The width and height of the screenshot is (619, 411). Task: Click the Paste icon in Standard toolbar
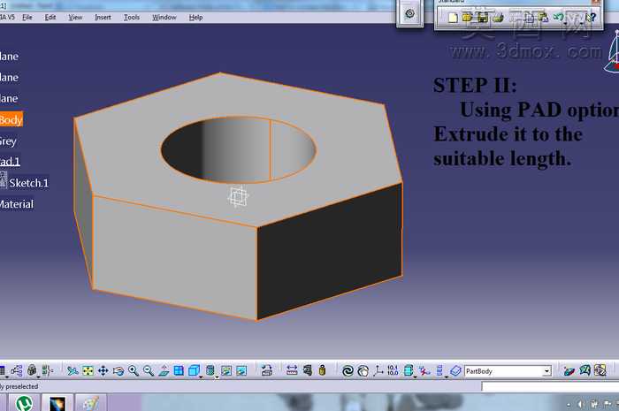(x=543, y=18)
